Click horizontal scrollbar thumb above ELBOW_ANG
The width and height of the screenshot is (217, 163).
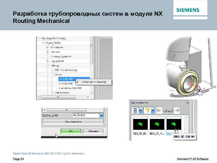coord(67,110)
